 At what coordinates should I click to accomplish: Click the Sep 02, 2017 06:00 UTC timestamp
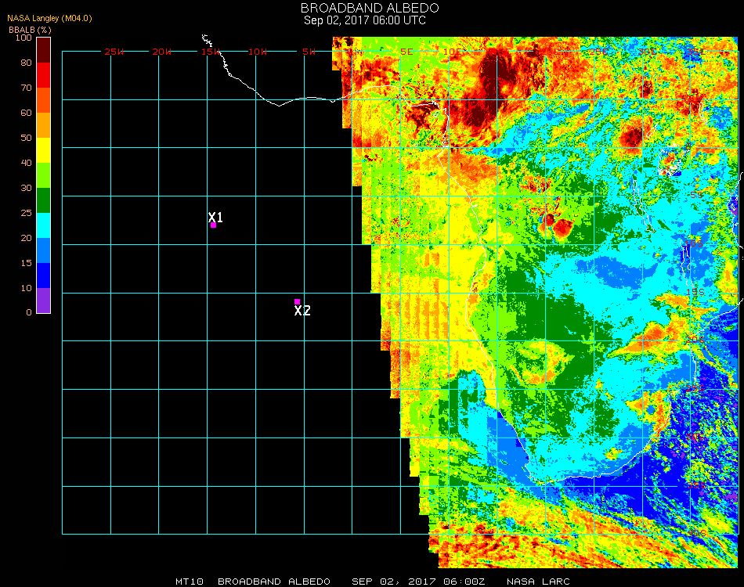tap(365, 20)
